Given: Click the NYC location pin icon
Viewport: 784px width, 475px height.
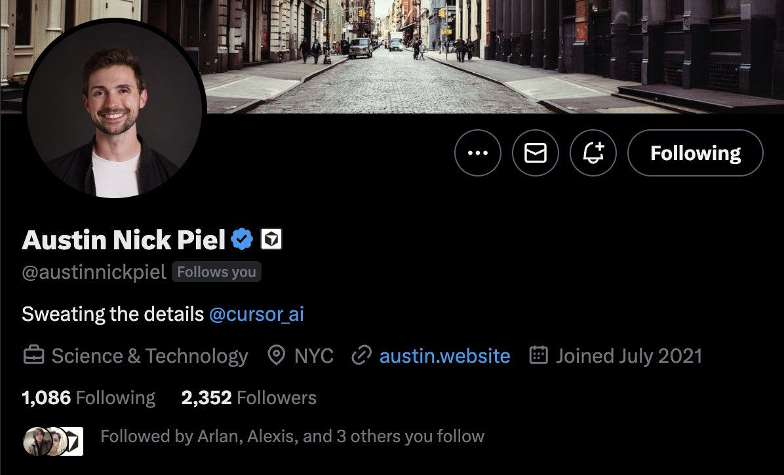Looking at the screenshot, I should [276, 356].
